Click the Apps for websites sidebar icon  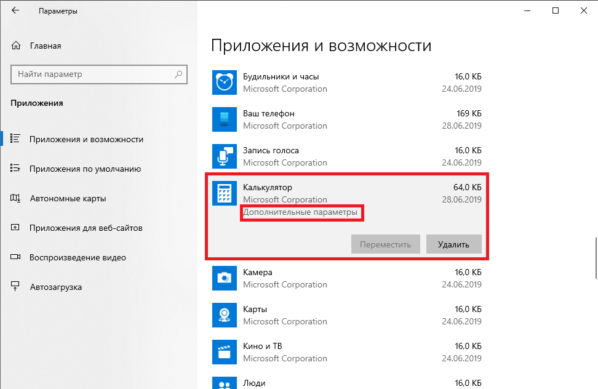[x=15, y=227]
